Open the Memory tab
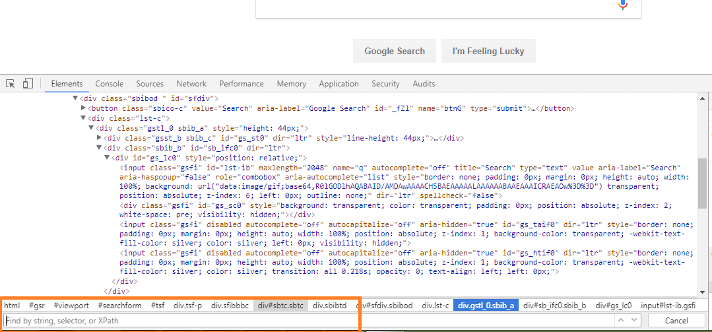This screenshot has width=712, height=332. (x=292, y=84)
